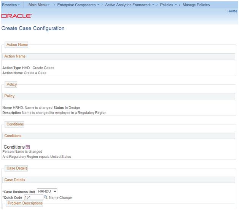Open Enterprise Components breadcrumb menu
The height and width of the screenshot is (210, 239).
(78, 5)
